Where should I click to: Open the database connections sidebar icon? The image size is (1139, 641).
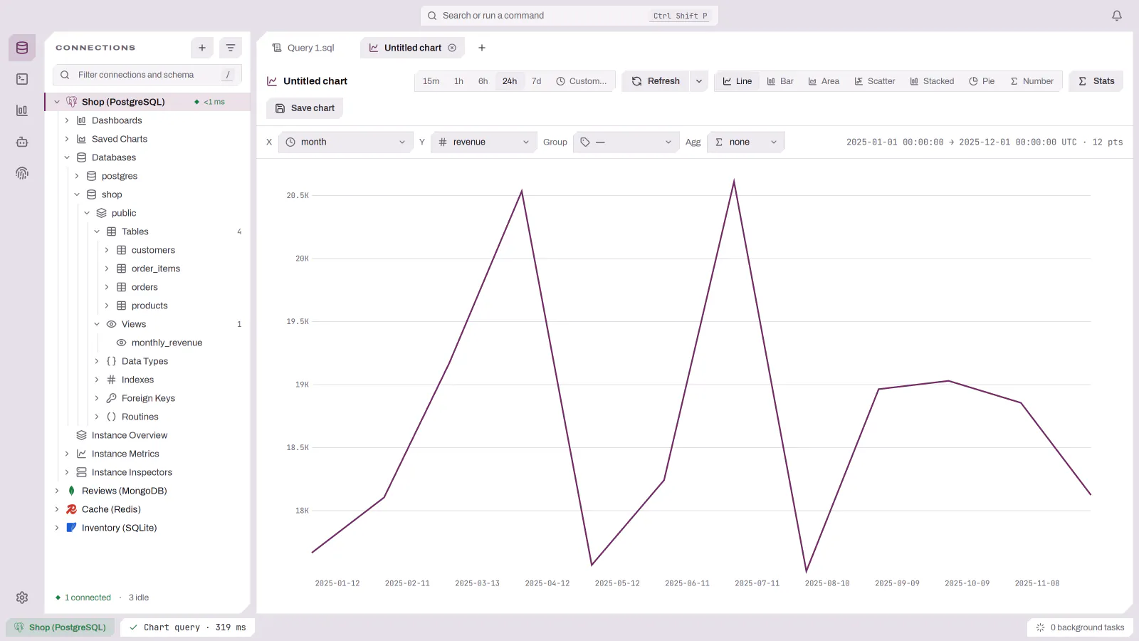click(x=22, y=48)
